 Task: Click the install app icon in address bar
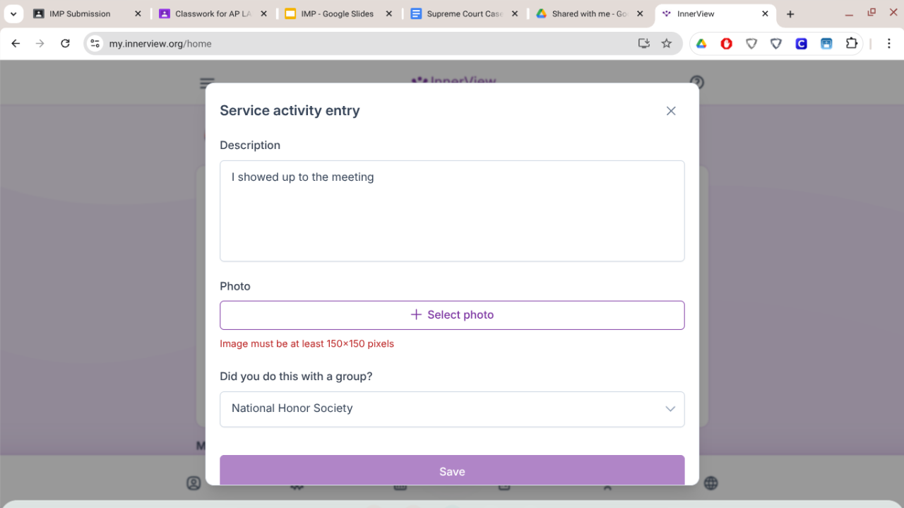tap(643, 44)
